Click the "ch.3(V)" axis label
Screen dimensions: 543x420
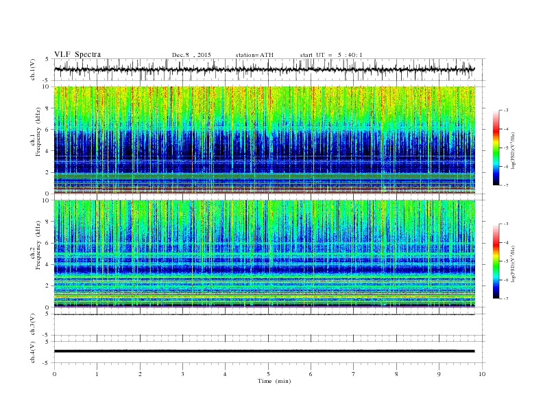(33, 325)
